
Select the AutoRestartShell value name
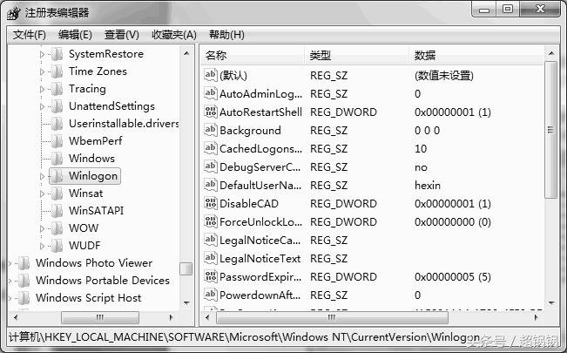click(260, 112)
